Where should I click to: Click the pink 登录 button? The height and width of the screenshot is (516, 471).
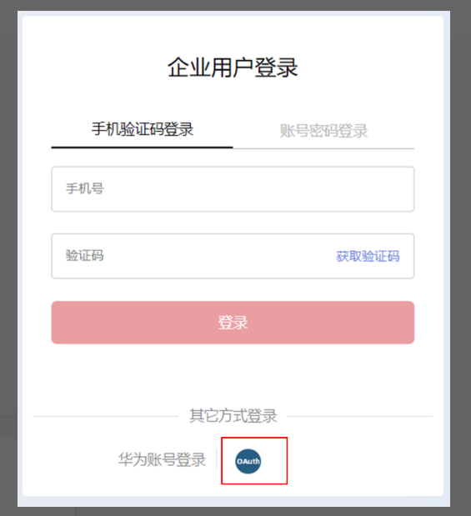pyautogui.click(x=233, y=323)
